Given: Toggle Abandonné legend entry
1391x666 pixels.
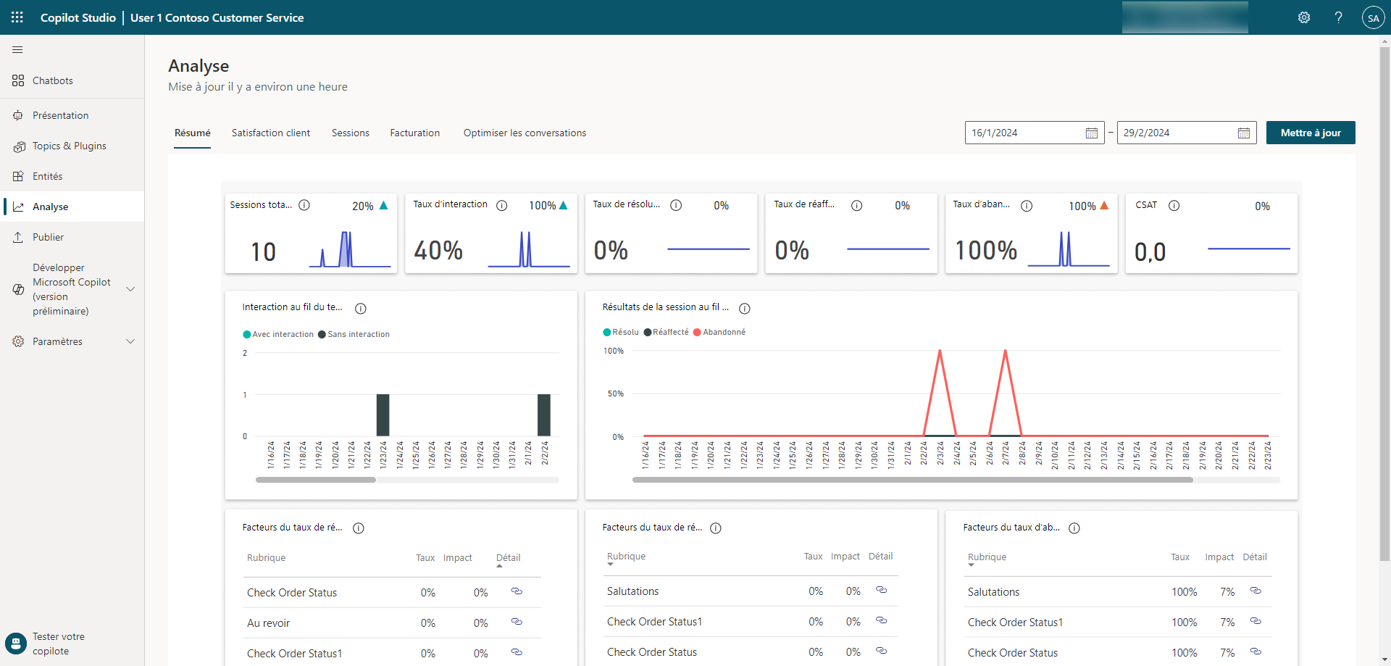Looking at the screenshot, I should (x=719, y=332).
